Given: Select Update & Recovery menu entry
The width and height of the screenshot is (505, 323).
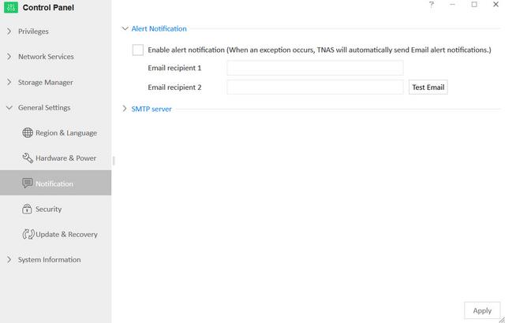Looking at the screenshot, I should pos(56,234).
